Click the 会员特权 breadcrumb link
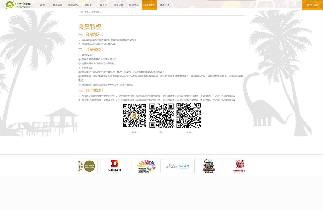Viewport: 323px width, 210px height. point(95,12)
